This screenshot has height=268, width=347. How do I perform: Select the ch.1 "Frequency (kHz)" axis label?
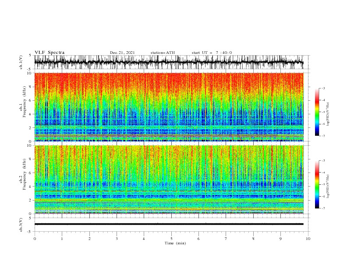25,102
